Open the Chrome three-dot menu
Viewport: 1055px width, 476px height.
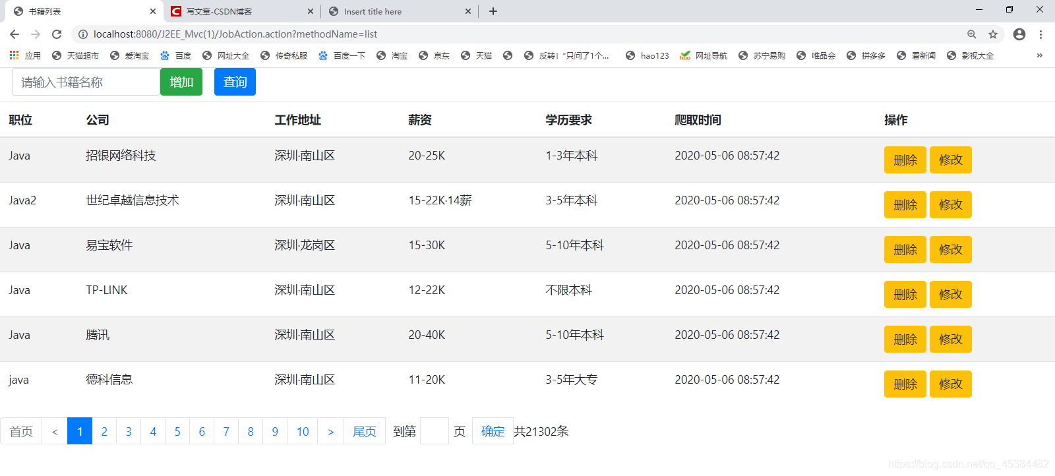pos(1040,34)
